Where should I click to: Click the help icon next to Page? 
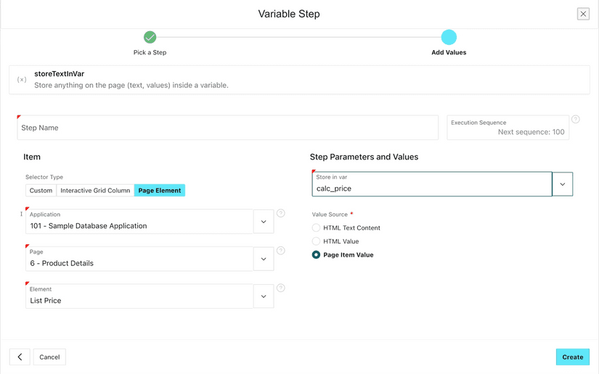(x=281, y=251)
